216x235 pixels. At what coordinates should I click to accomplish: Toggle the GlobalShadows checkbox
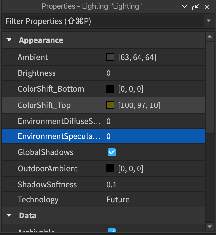[112, 152]
